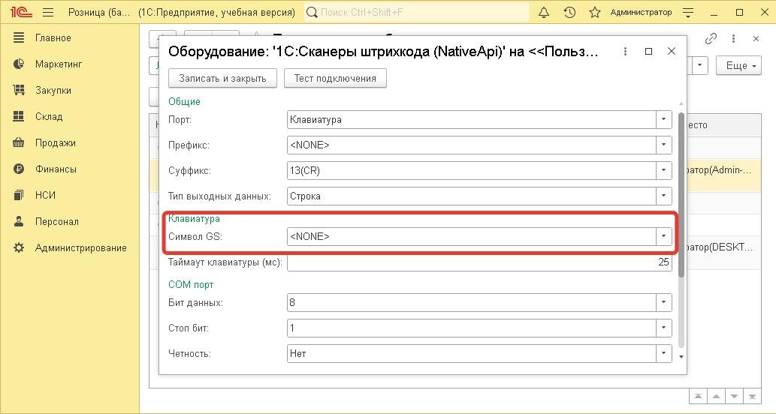776x414 pixels.
Task: Open history clock icon
Action: pyautogui.click(x=569, y=12)
